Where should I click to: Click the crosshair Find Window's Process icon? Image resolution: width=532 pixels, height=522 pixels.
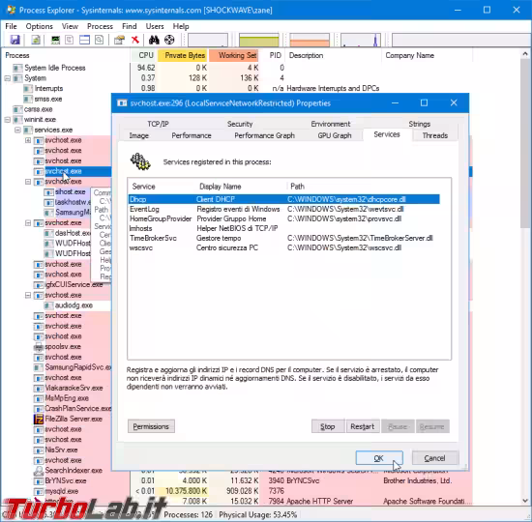coord(169,40)
